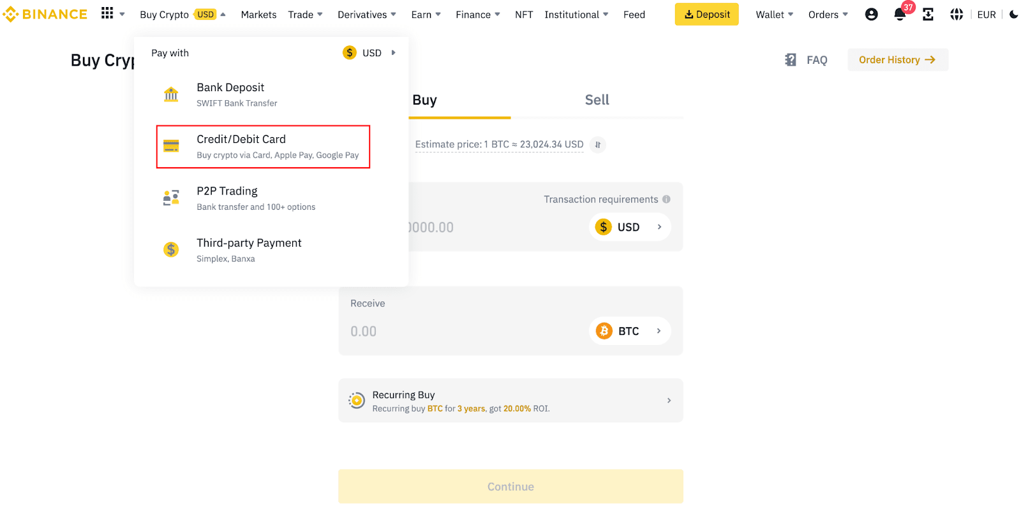Expand the USD currency selector in Pay with
The width and height of the screenshot is (1021, 509).
pyautogui.click(x=370, y=53)
